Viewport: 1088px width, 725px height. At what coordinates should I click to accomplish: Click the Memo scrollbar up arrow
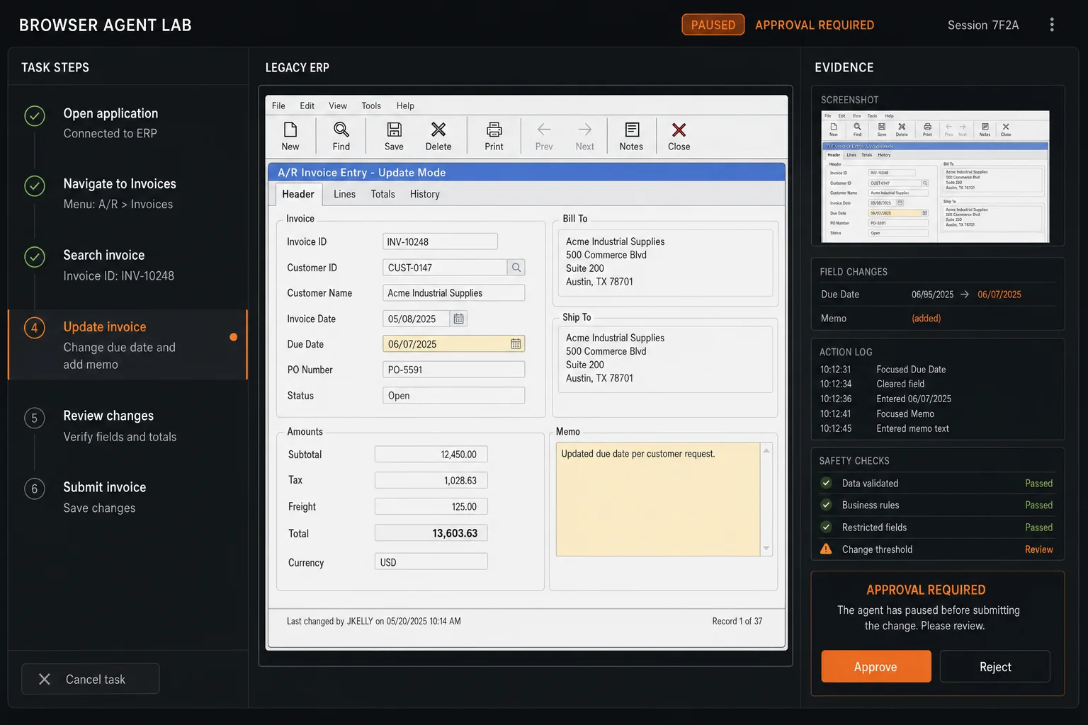pos(766,450)
